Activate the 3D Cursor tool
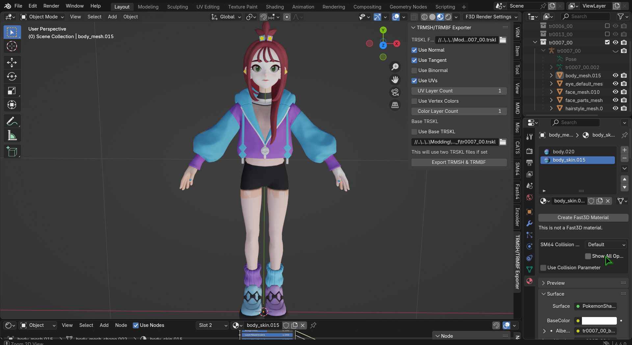The image size is (632, 345). (x=12, y=46)
